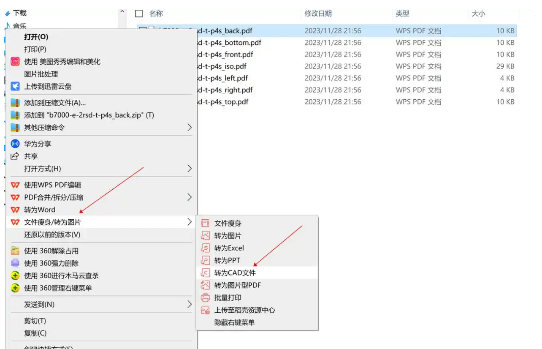Click the 转为图片 icon in submenu

point(206,236)
